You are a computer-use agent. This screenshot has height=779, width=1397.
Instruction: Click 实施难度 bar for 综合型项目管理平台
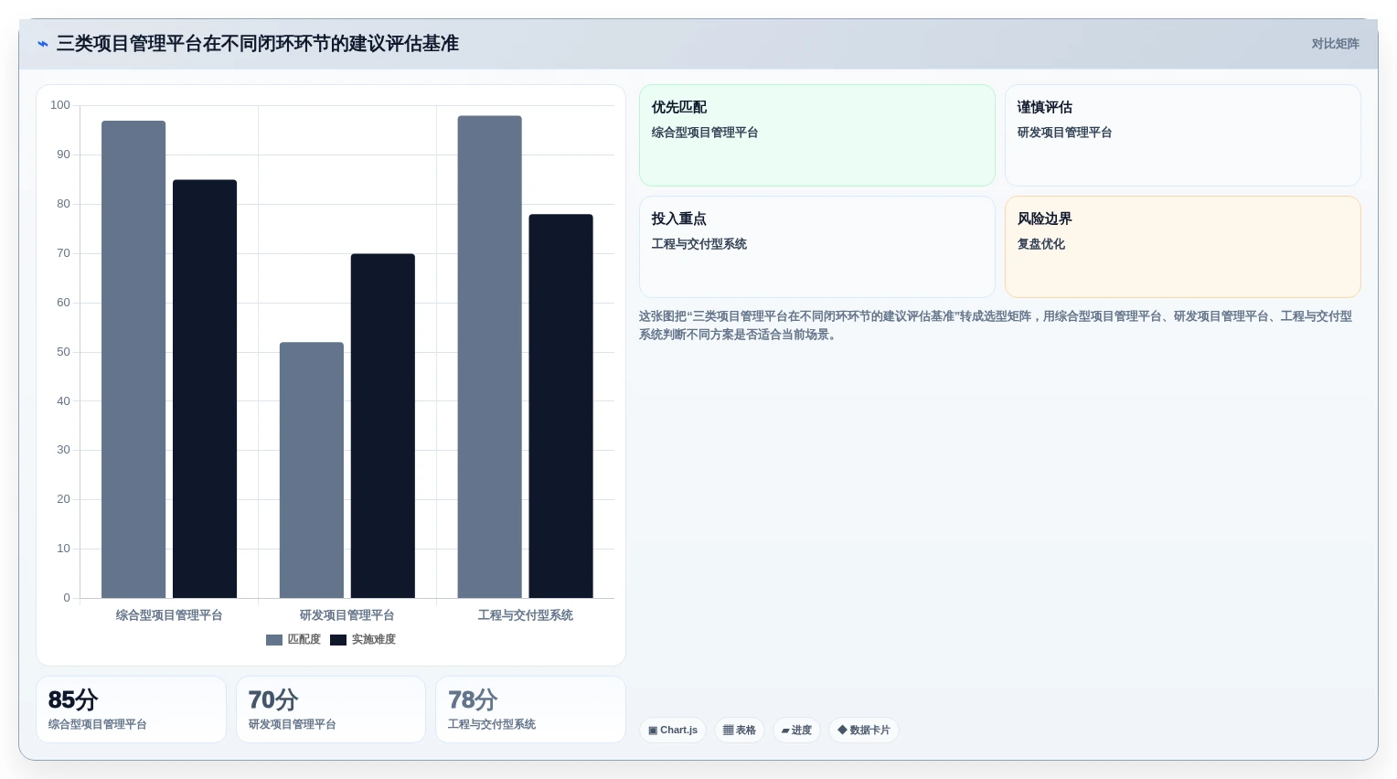click(x=205, y=389)
